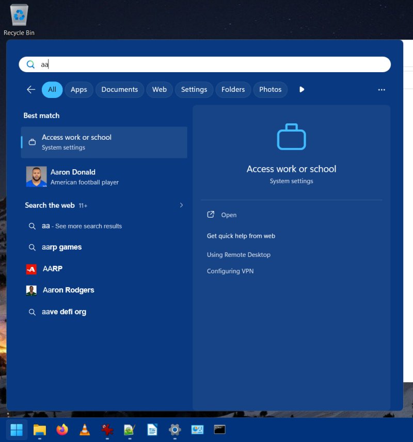Switch to the Settings filter tab
The width and height of the screenshot is (413, 442).
(x=194, y=90)
